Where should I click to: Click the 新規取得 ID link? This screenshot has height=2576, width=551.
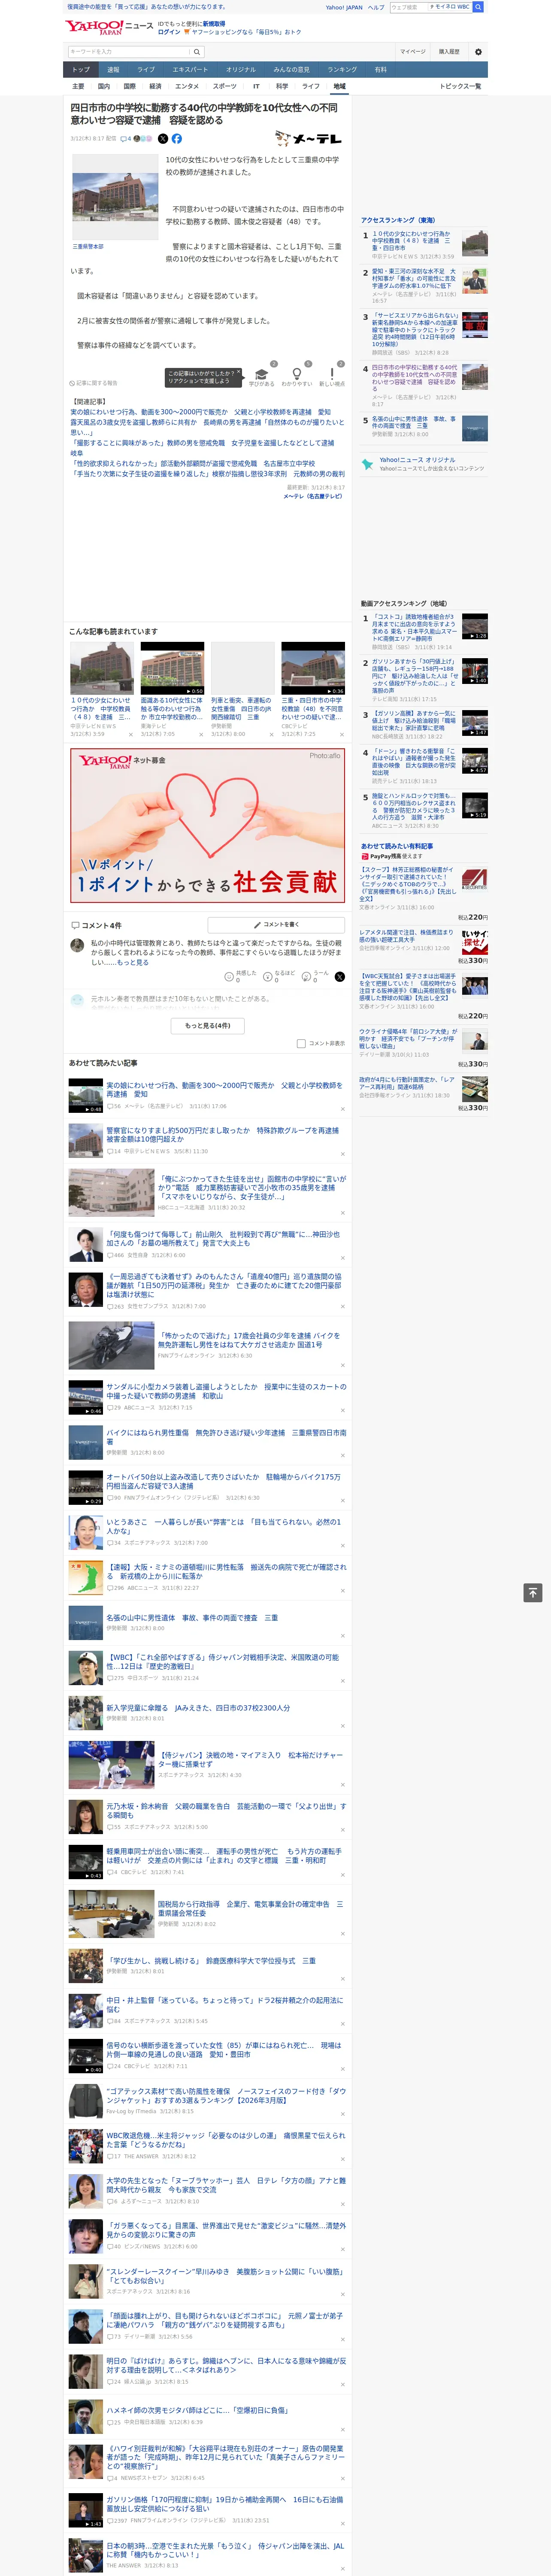click(x=214, y=24)
